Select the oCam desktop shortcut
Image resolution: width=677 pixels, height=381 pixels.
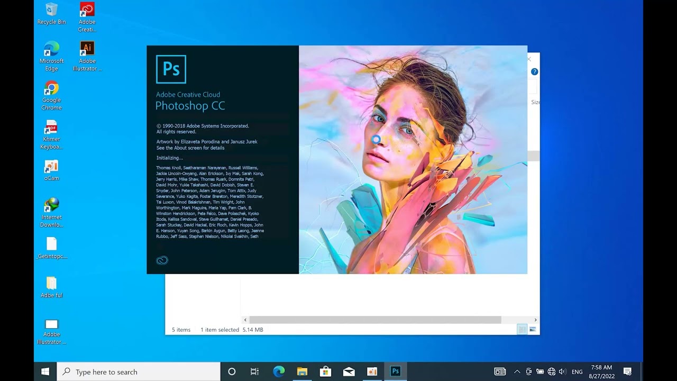[51, 170]
